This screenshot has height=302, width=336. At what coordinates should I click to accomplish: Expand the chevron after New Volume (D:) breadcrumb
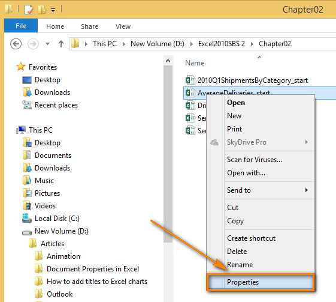pos(191,44)
